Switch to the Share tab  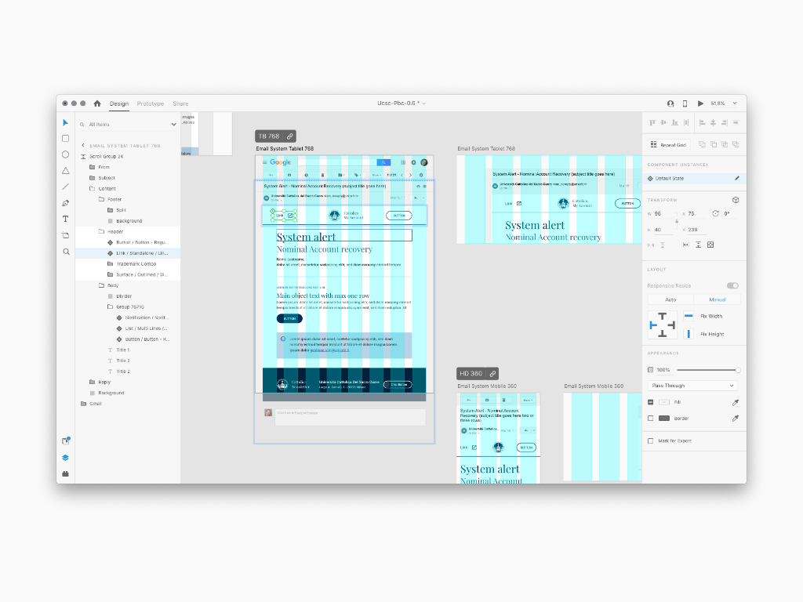coord(180,103)
